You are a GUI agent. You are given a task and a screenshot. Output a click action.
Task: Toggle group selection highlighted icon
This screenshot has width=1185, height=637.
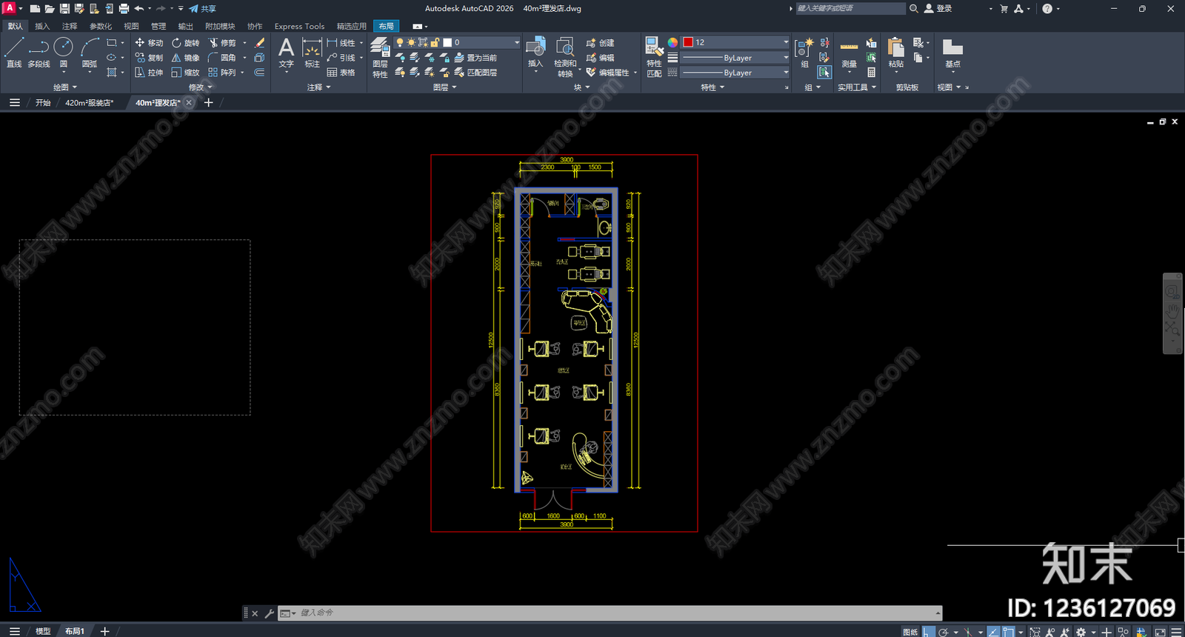[824, 72]
